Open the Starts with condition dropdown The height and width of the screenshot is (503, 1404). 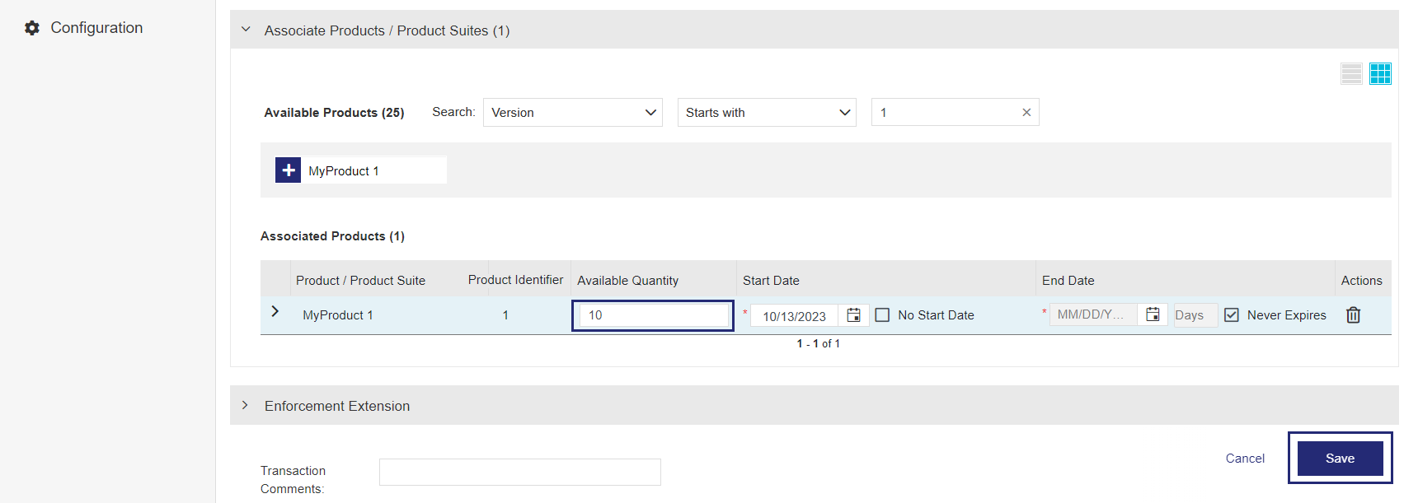(766, 113)
